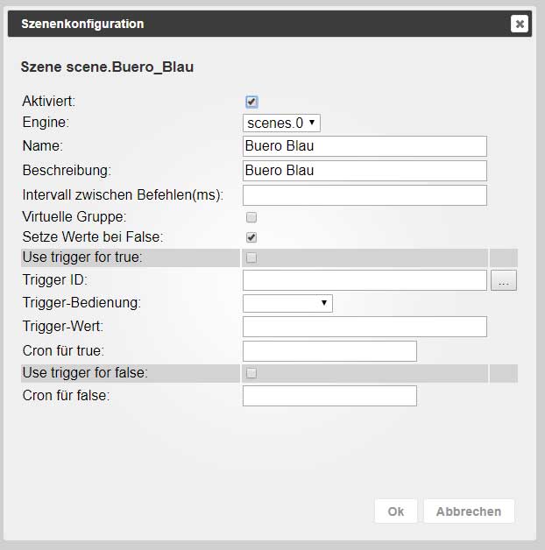The width and height of the screenshot is (545, 550).
Task: Select the Beschreibung text field
Action: point(365,171)
